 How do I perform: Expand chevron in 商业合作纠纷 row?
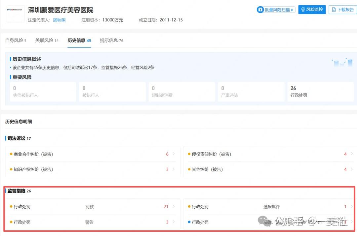point(174,154)
